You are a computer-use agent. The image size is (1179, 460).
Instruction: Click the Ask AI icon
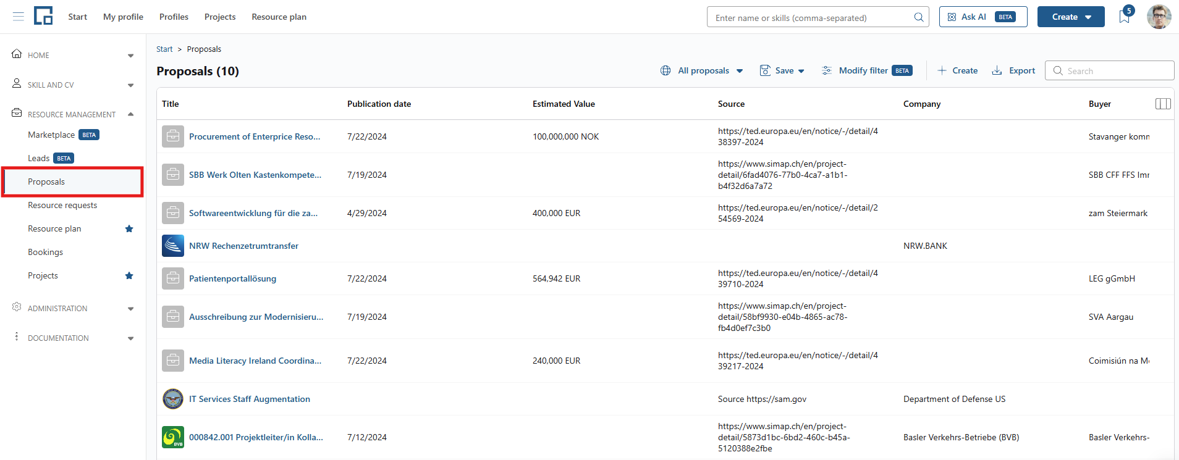[x=952, y=17]
